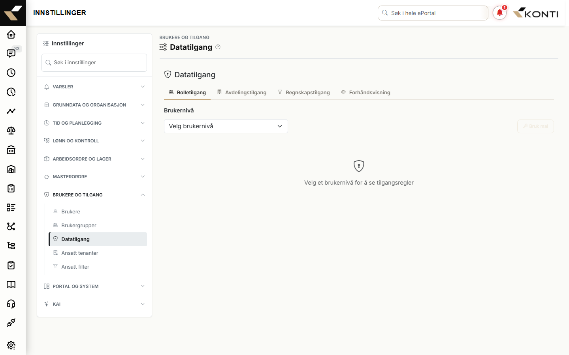Expand LØNN OG KONTROLL section
569x355 pixels.
click(x=94, y=141)
